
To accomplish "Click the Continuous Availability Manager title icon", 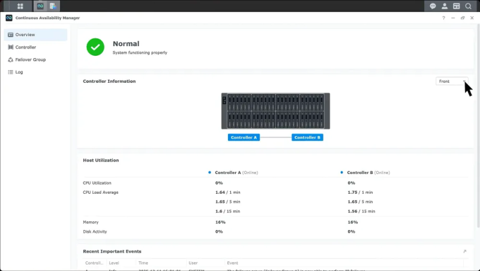I will click(9, 18).
